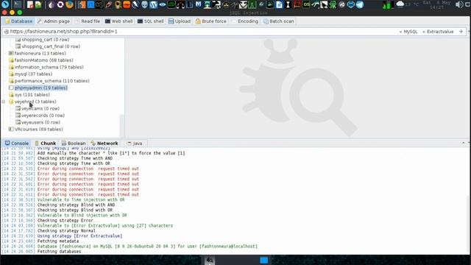
Task: Click the database icon next to information_schema
Action: (x=11, y=67)
